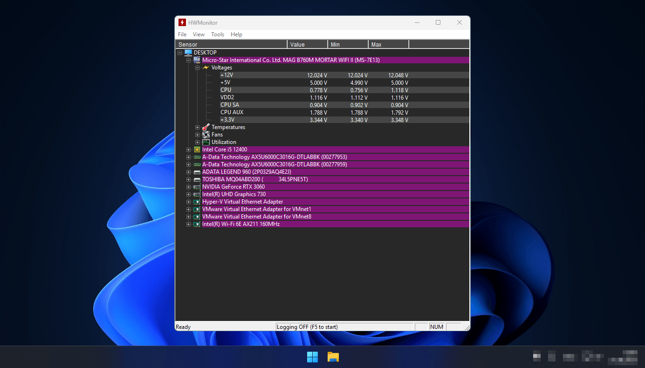Select the CPU SA voltage row
Screen dimensions: 645x368
pos(344,105)
